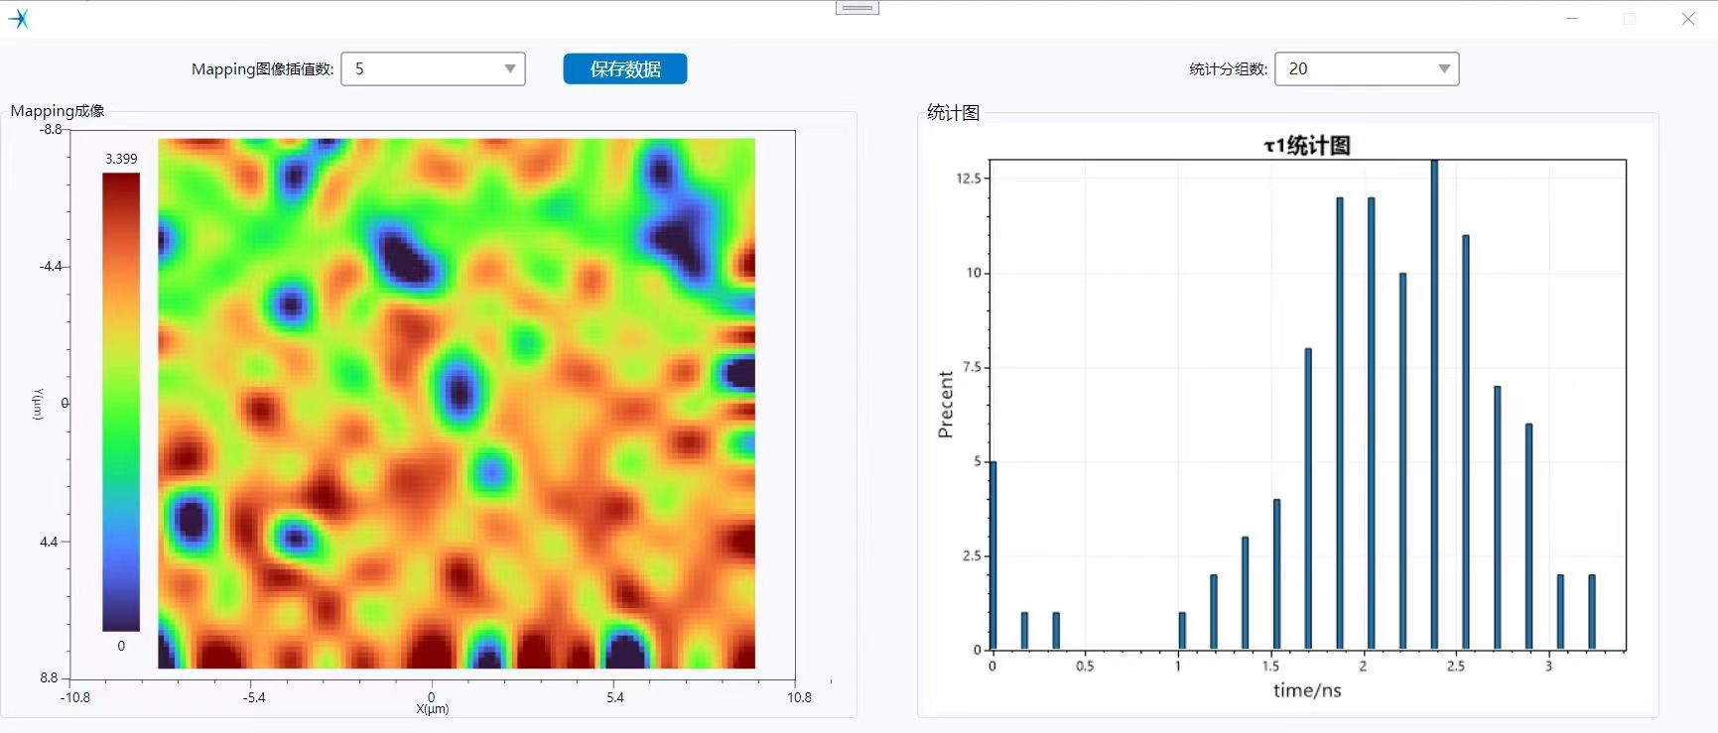Screen dimensions: 1718x733
Task: Maximize the application window
Action: 1630,19
